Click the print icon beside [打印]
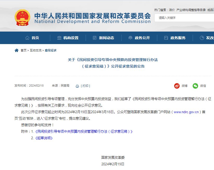This screenshot has width=214, height=170. (x=77, y=86)
